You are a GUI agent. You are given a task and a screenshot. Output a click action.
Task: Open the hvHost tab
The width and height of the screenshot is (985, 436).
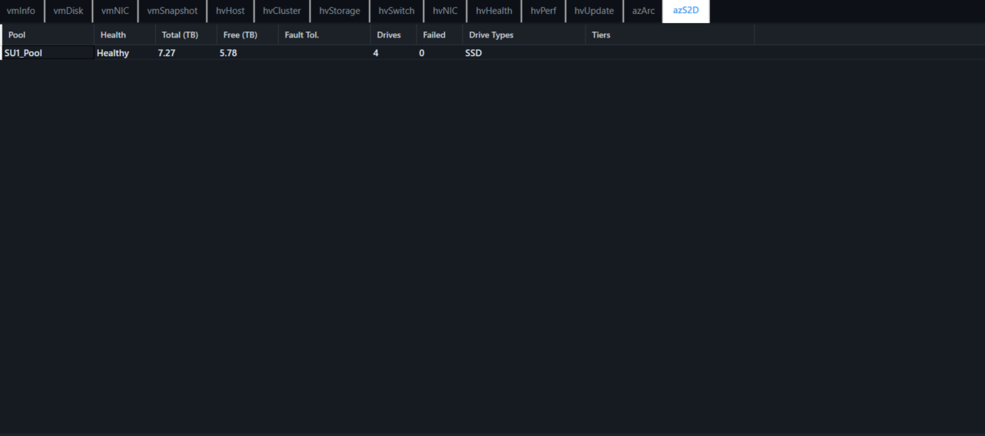point(230,11)
